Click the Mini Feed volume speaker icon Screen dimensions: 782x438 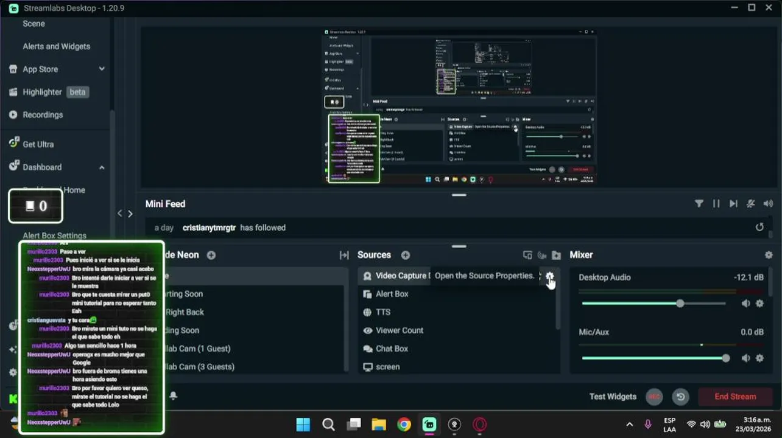tap(768, 204)
